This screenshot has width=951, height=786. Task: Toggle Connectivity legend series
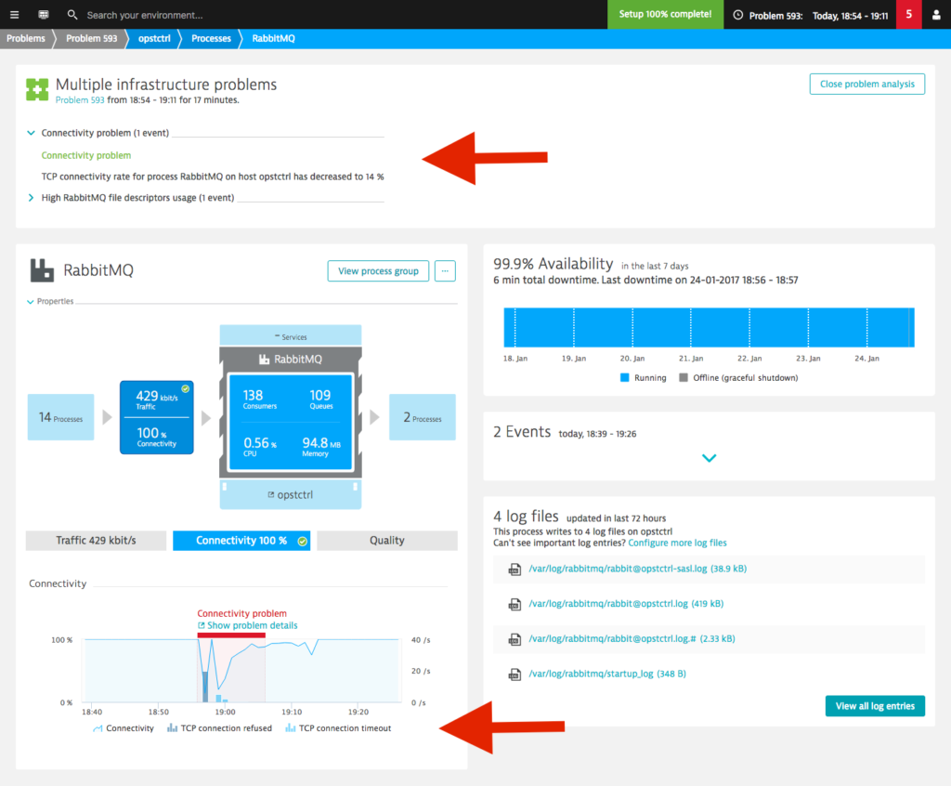[x=124, y=728]
